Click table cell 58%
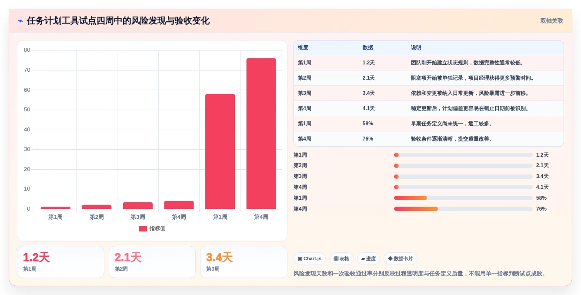 (368, 124)
